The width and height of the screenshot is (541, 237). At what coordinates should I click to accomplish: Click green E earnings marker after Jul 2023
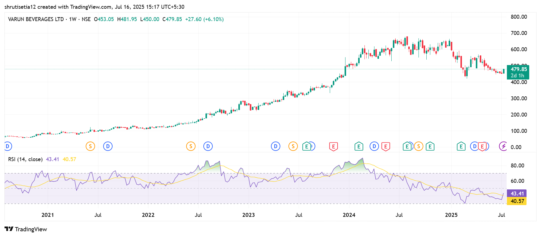click(307, 146)
